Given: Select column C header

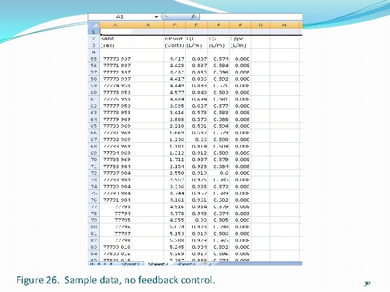Looking at the screenshot, I should click(175, 25).
